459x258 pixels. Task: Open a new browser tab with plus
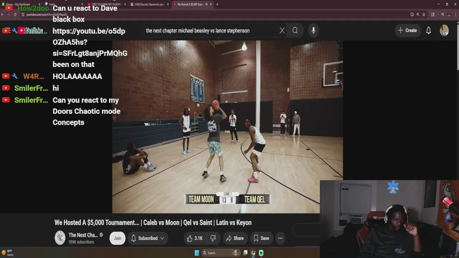[217, 4]
